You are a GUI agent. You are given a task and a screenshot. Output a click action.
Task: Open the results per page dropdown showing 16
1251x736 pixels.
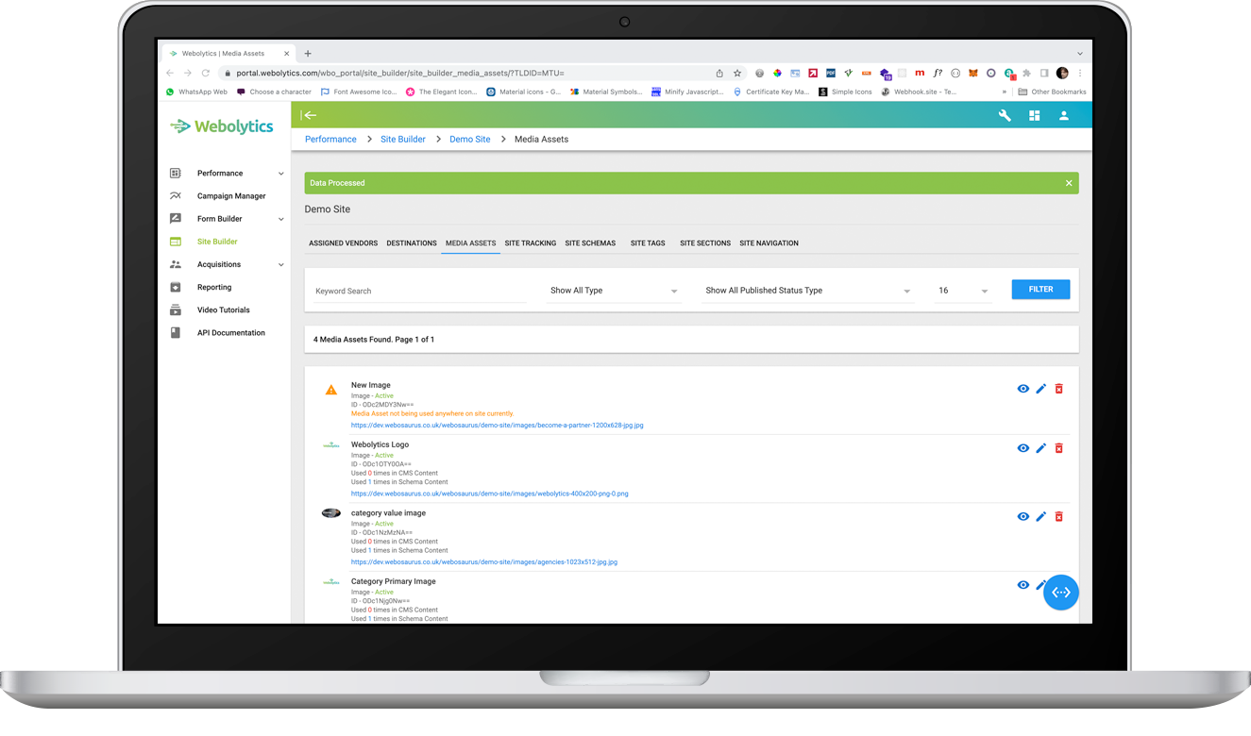(x=963, y=291)
